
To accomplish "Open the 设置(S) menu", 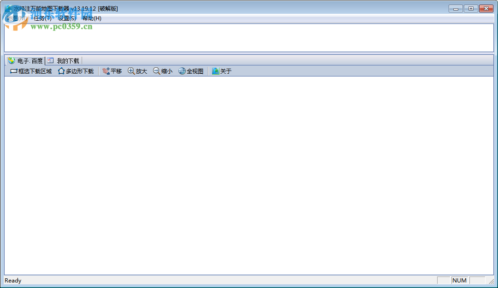I will (67, 18).
